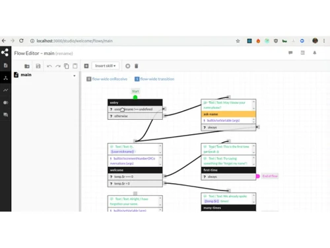The height and width of the screenshot is (248, 330).
Task: Open the Insert skill dropdown
Action: point(106,66)
